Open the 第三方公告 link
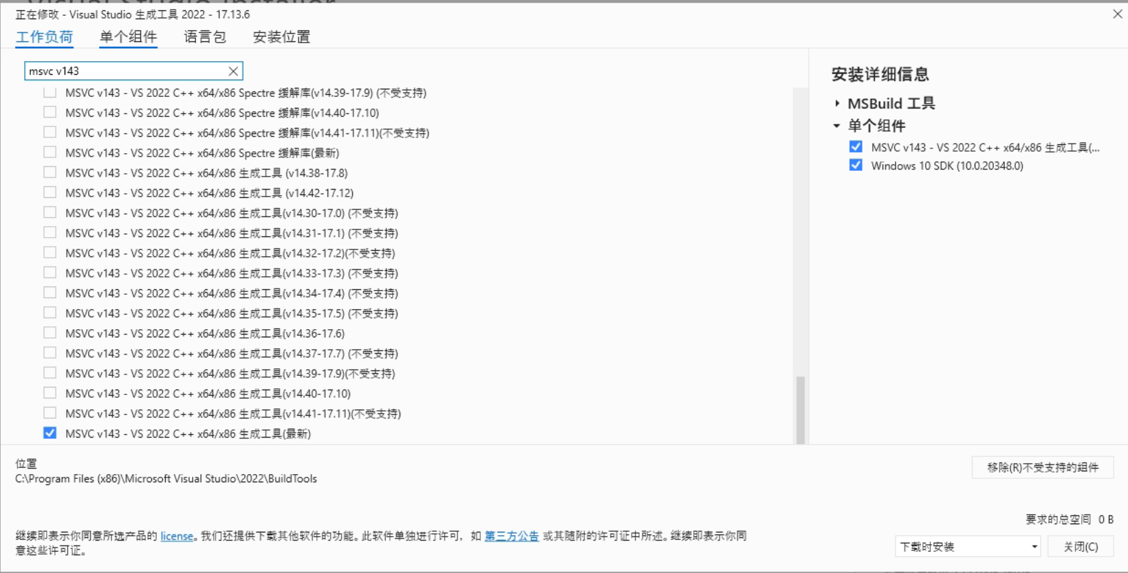This screenshot has width=1128, height=573. click(x=512, y=536)
